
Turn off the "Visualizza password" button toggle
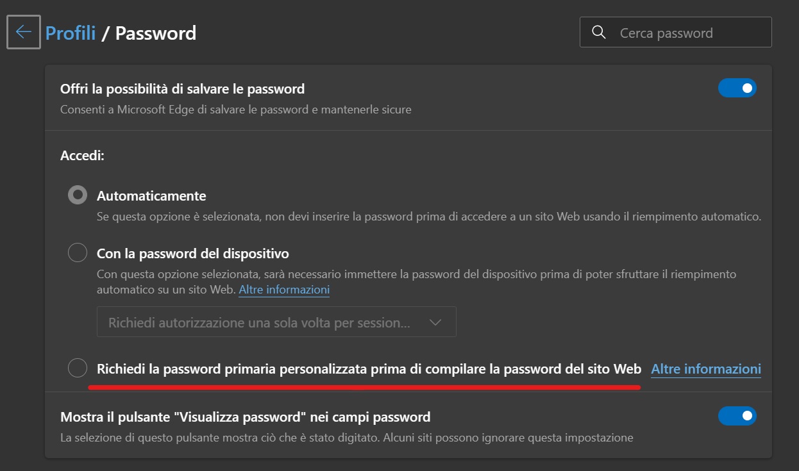point(737,416)
